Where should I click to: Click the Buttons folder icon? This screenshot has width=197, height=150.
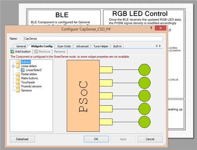tap(18, 62)
